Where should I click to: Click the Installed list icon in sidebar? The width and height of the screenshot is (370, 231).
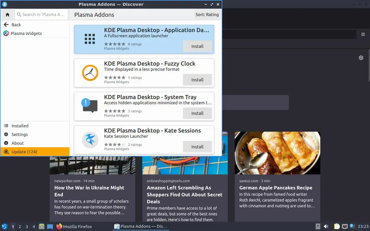tap(6, 126)
